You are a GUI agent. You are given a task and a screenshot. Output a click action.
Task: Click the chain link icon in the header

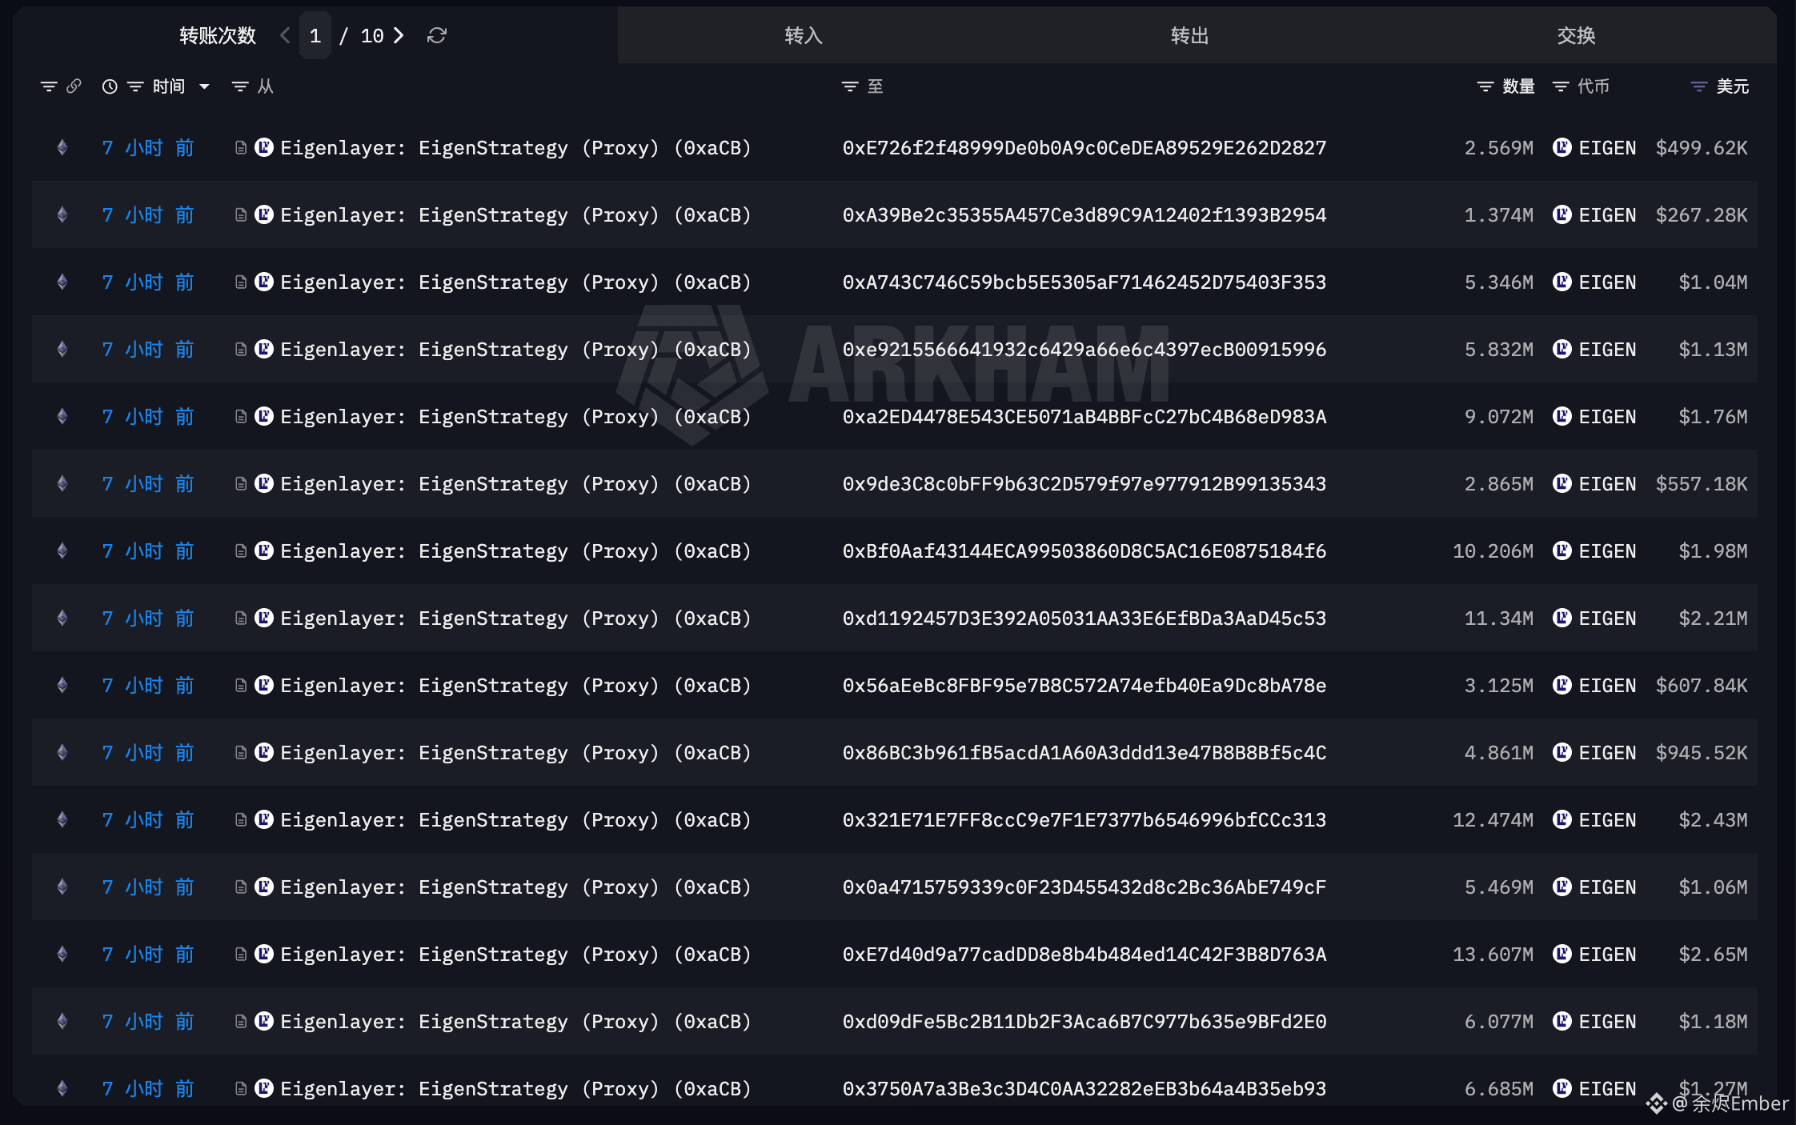click(x=74, y=86)
